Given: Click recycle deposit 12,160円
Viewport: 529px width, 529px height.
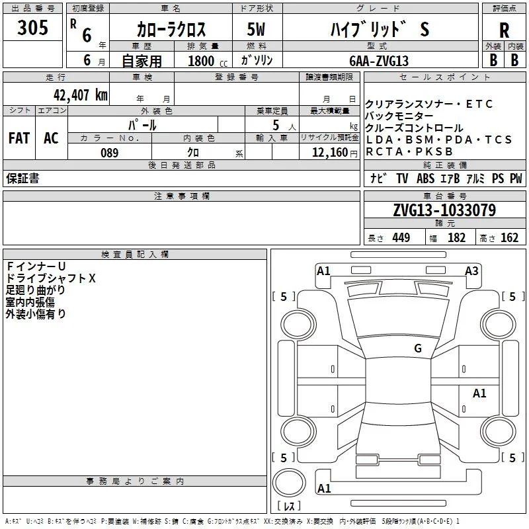Looking at the screenshot, I should click(335, 153).
